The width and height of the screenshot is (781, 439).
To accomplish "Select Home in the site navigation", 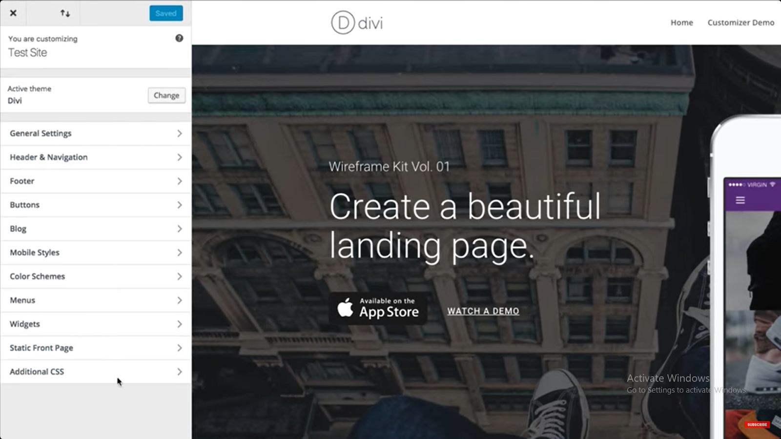I will point(681,22).
